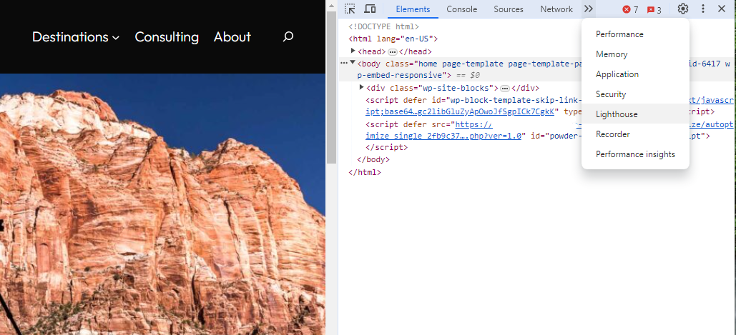Switch to the Network tab

tap(556, 9)
